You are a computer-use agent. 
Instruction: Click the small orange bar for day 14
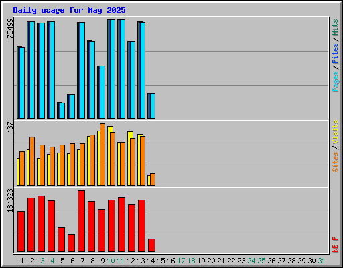[x=153, y=179]
